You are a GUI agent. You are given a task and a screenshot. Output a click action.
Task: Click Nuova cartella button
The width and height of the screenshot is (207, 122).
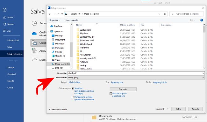tap(72, 20)
